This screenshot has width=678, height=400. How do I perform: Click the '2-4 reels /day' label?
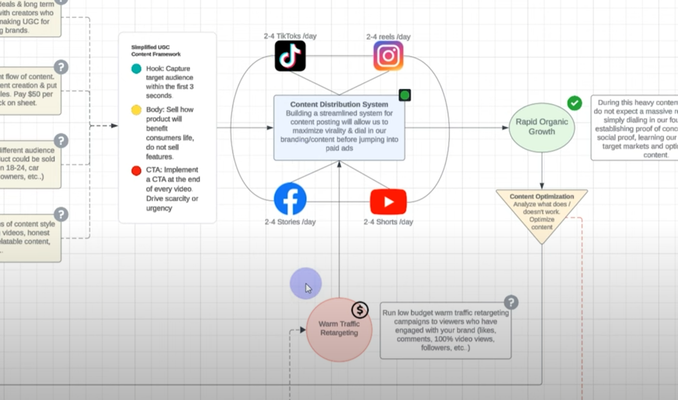(x=388, y=36)
